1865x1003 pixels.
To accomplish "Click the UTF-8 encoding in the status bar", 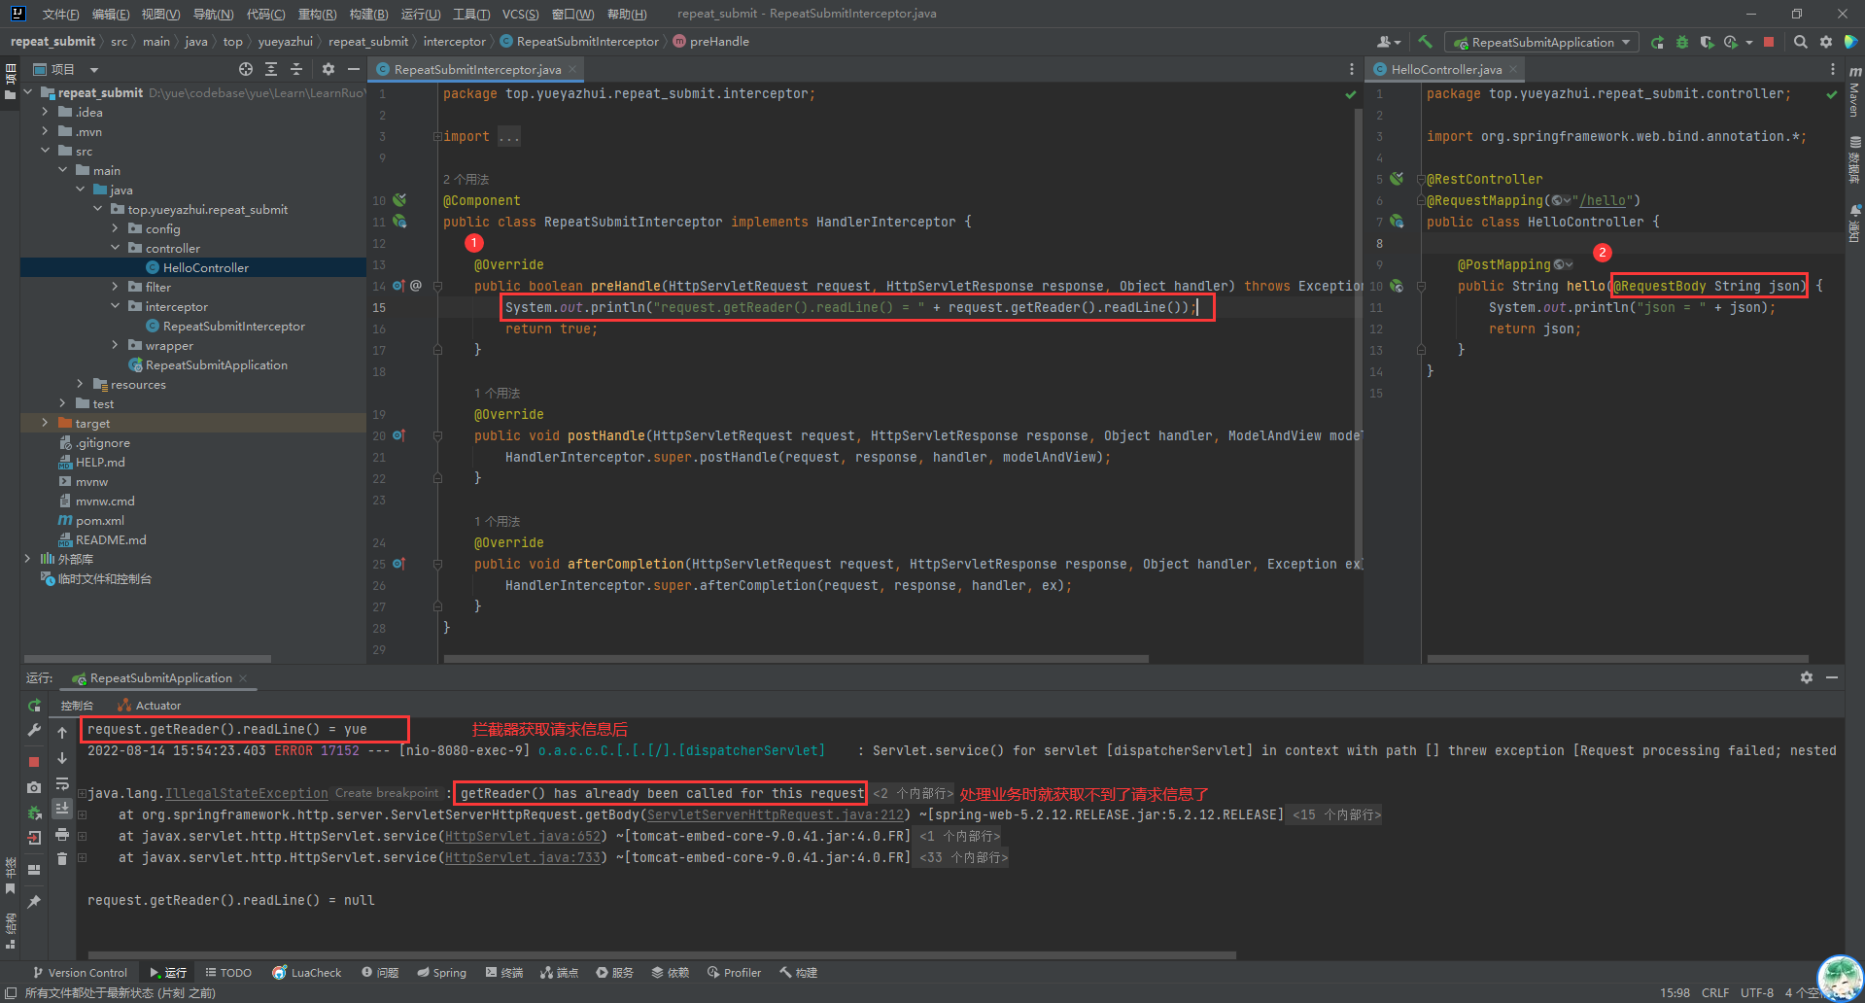I will [1757, 993].
